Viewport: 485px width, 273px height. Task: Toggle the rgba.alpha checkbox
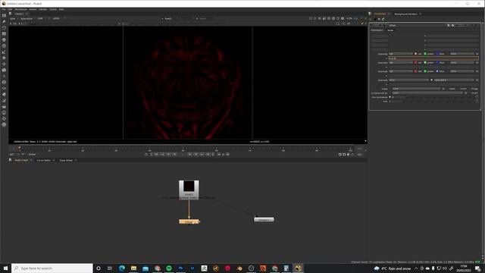click(x=432, y=80)
